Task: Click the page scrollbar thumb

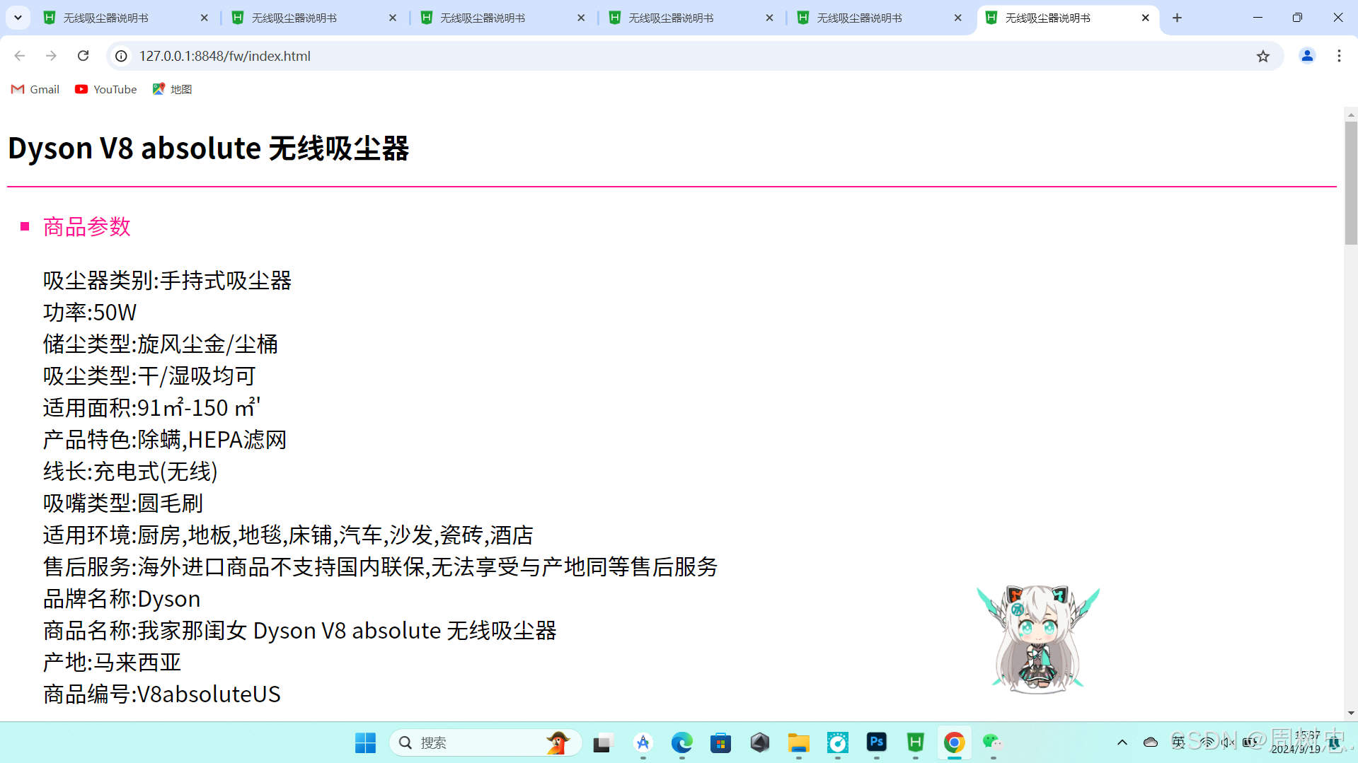Action: tap(1351, 182)
